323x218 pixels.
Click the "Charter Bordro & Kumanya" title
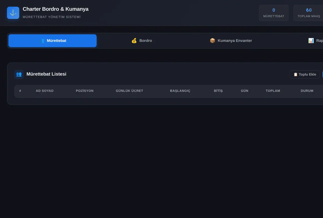click(x=55, y=9)
